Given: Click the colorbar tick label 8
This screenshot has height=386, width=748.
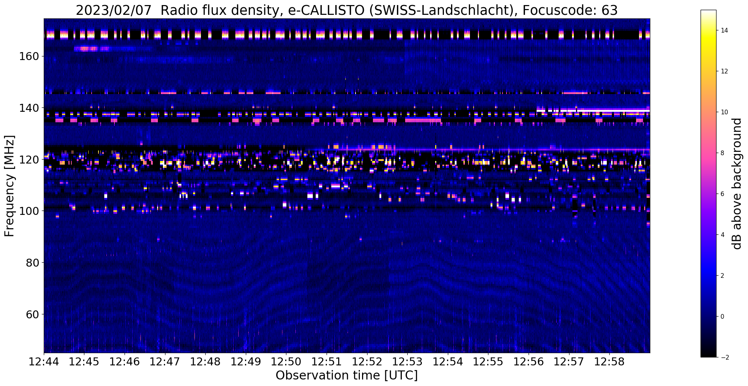Looking at the screenshot, I should pos(723,153).
